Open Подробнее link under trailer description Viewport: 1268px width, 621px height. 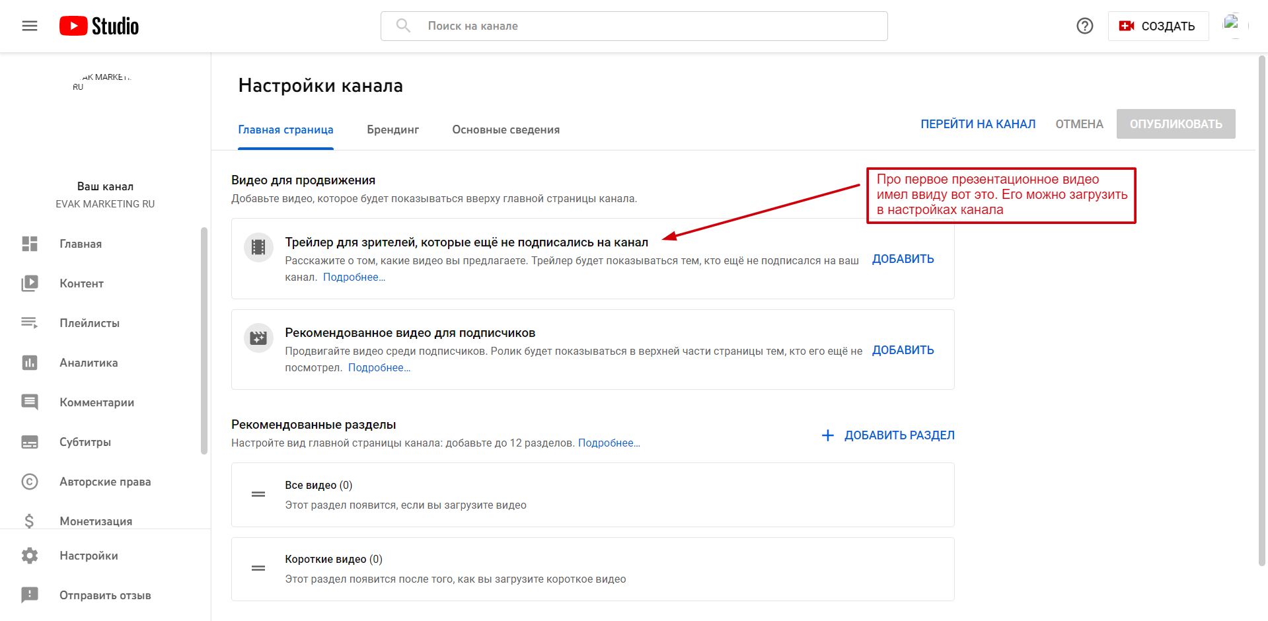click(x=354, y=277)
